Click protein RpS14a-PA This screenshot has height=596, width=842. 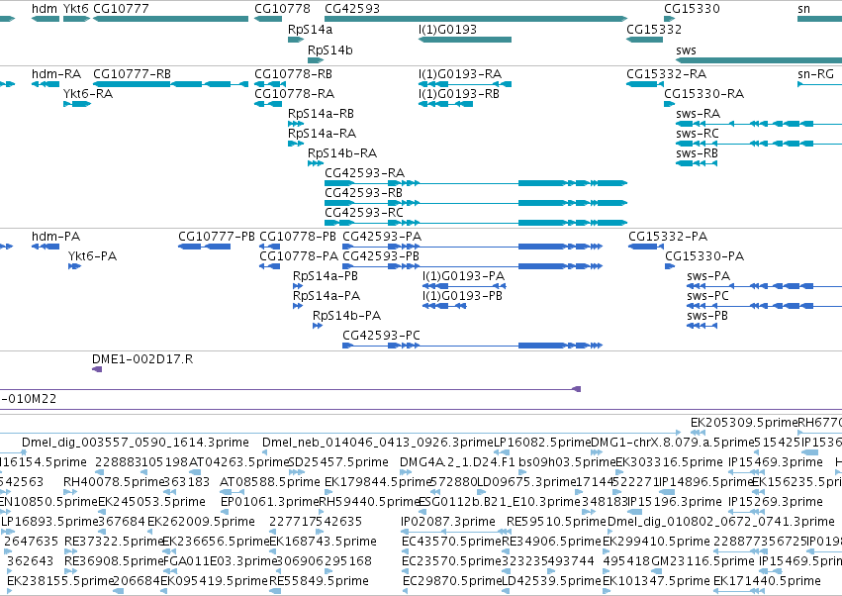pos(327,296)
